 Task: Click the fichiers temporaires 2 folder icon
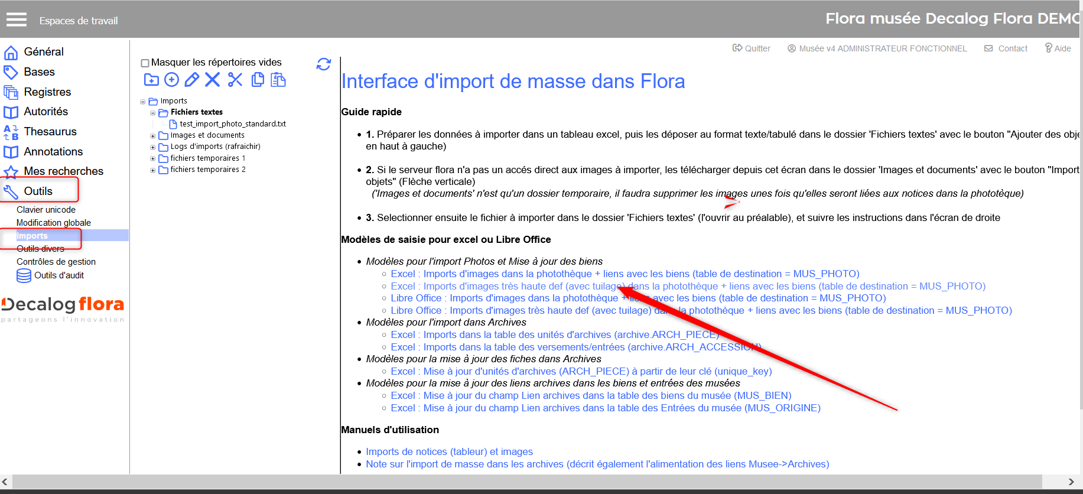(x=164, y=170)
